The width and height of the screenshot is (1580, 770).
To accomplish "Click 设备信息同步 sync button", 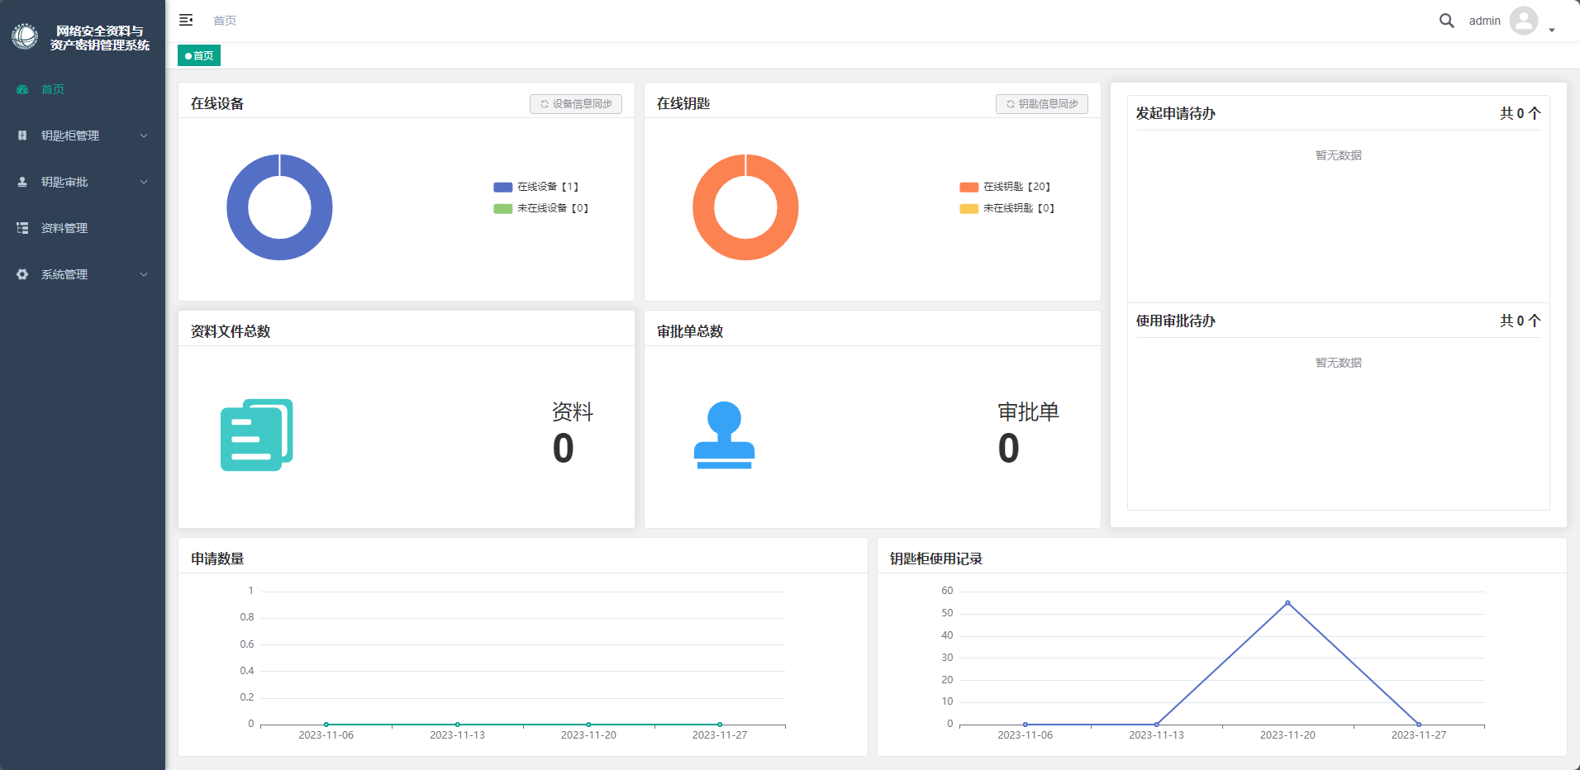I will pyautogui.click(x=576, y=104).
